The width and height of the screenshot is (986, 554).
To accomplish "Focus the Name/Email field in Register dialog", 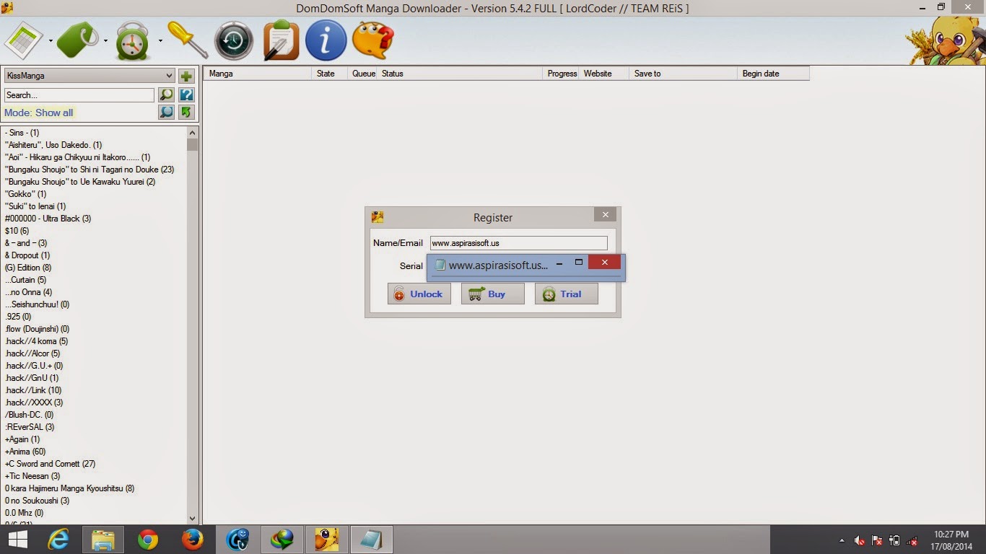I will point(518,243).
